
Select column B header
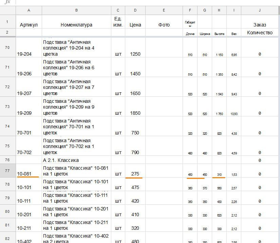pyautogui.click(x=76, y=11)
